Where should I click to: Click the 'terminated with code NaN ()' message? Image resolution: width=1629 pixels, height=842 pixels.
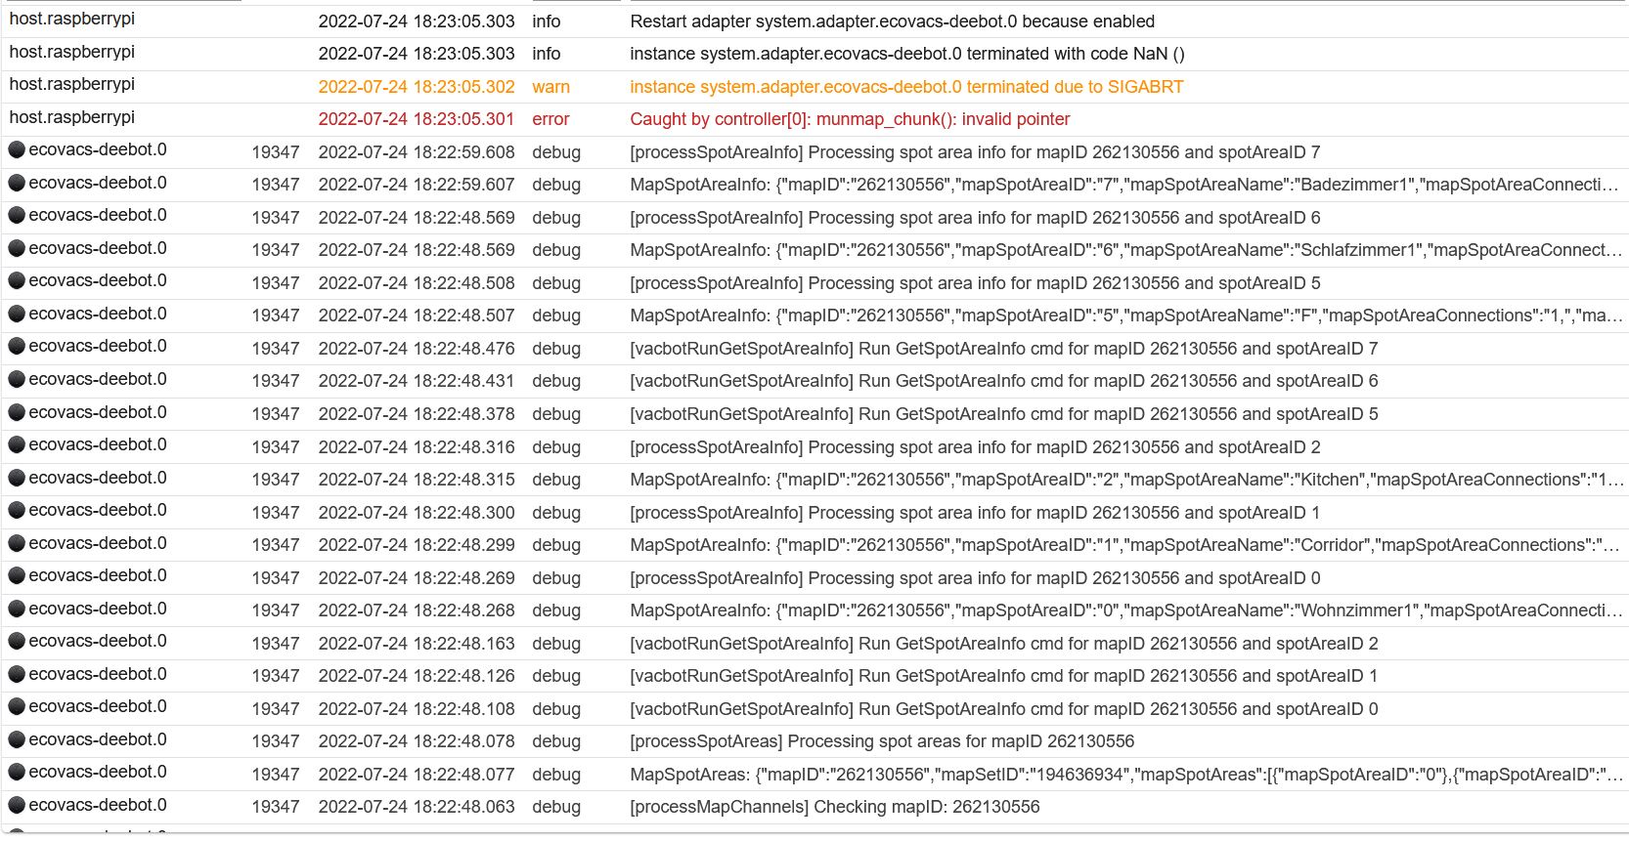[1076, 54]
